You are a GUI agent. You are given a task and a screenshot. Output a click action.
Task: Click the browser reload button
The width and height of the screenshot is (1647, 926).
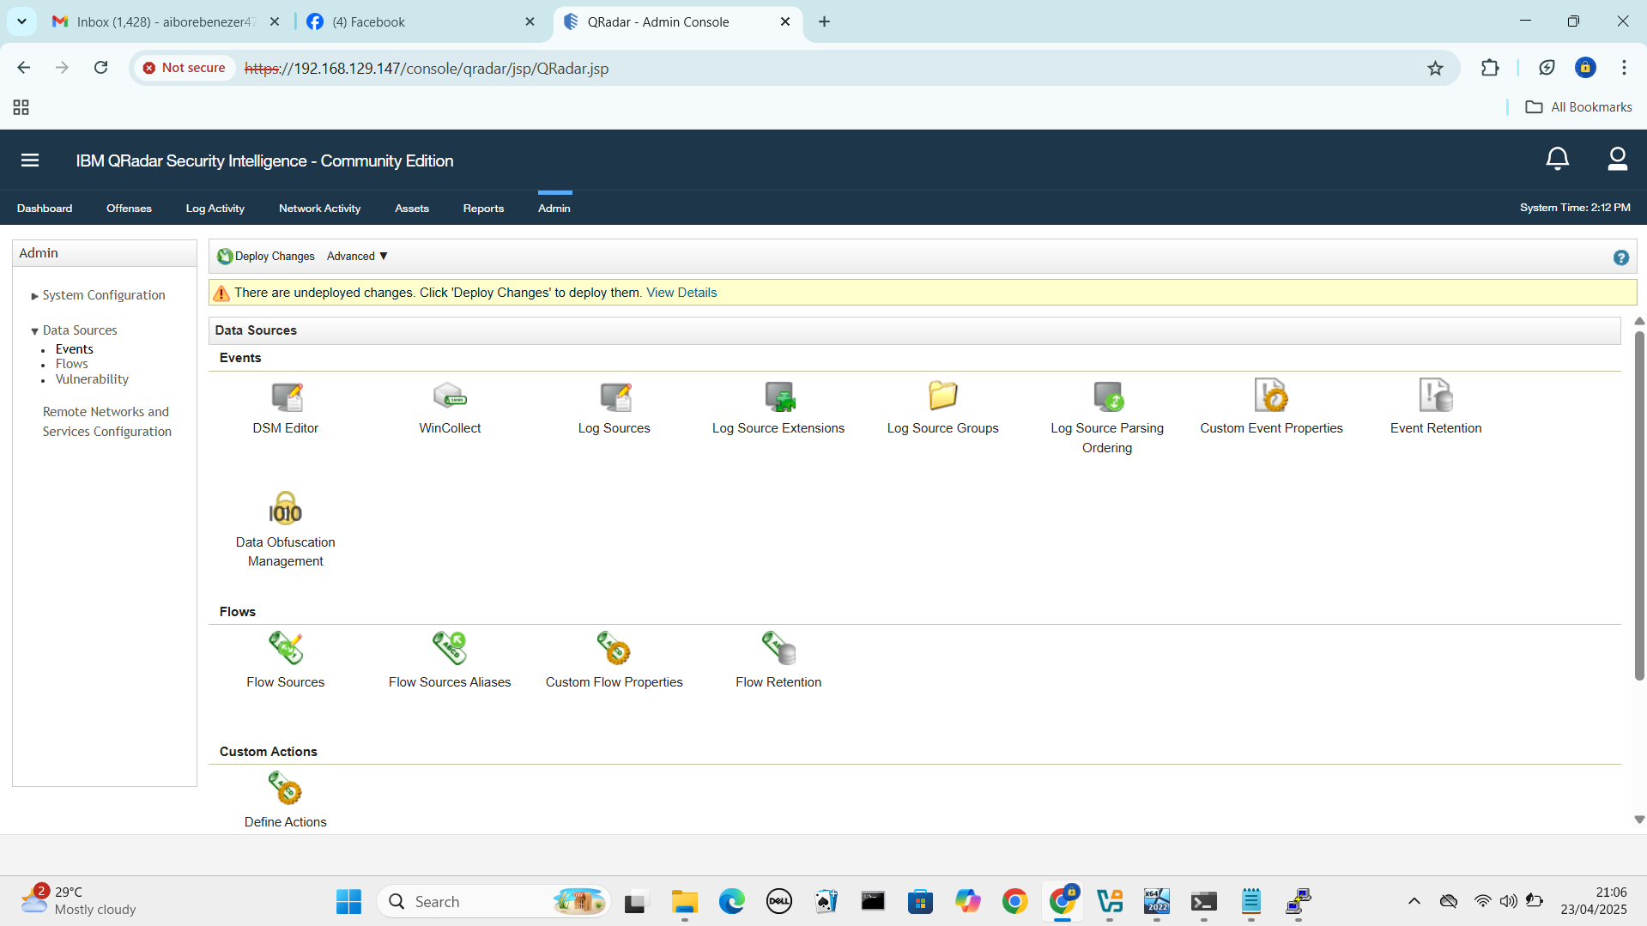point(101,68)
